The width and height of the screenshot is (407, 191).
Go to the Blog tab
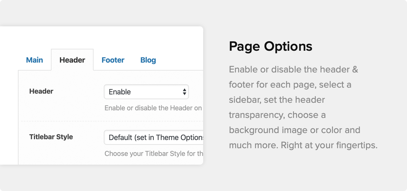click(x=148, y=60)
